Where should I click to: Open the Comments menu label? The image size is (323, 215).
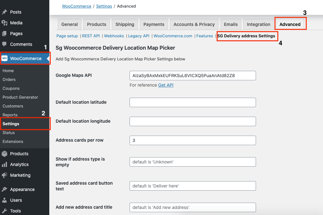(21, 44)
